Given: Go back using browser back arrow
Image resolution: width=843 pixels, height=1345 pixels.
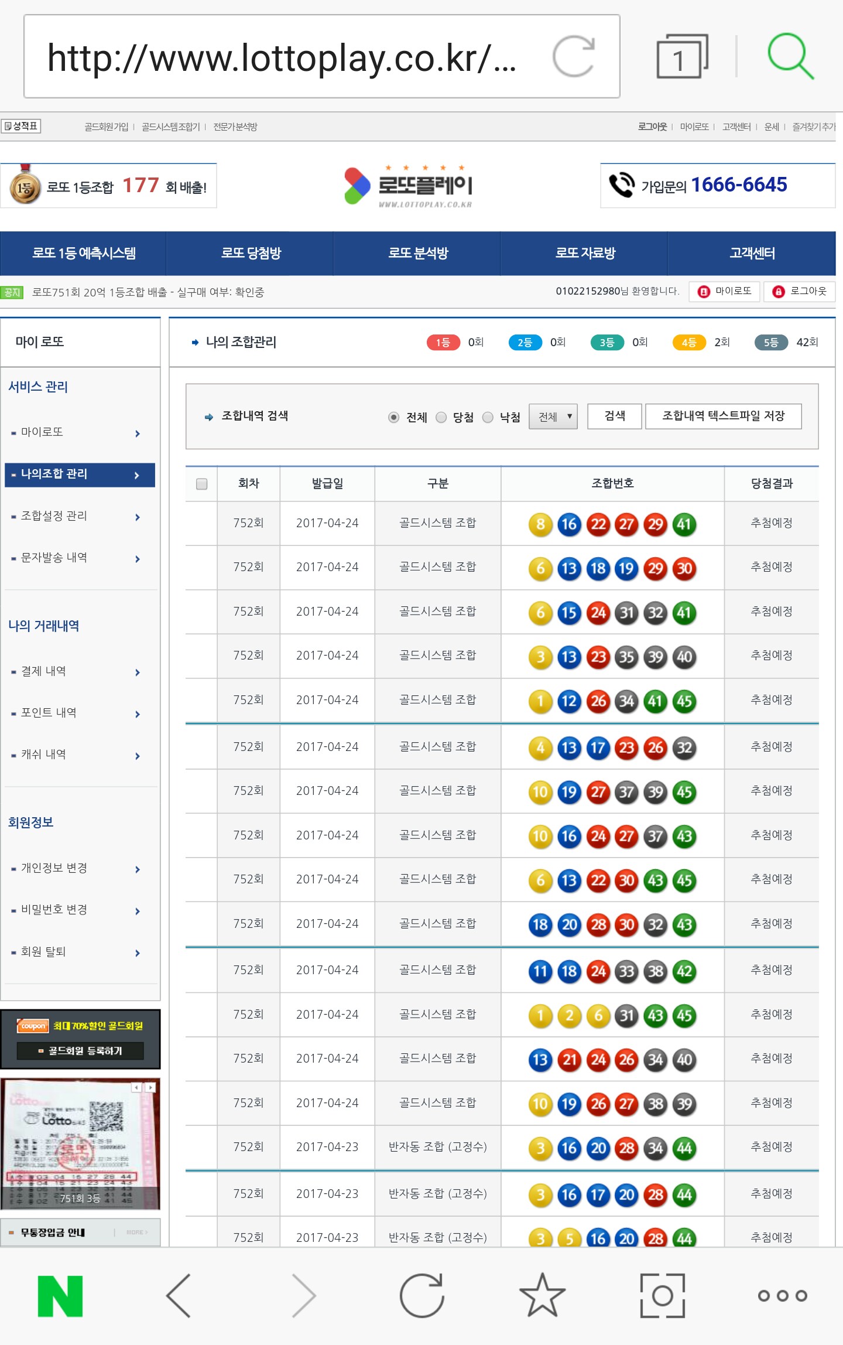Looking at the screenshot, I should pyautogui.click(x=179, y=1296).
